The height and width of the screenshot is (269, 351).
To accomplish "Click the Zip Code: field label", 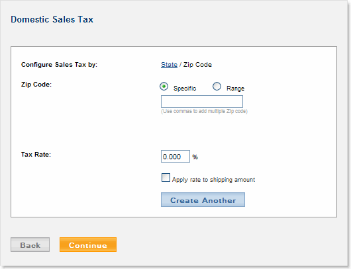I will [x=36, y=85].
